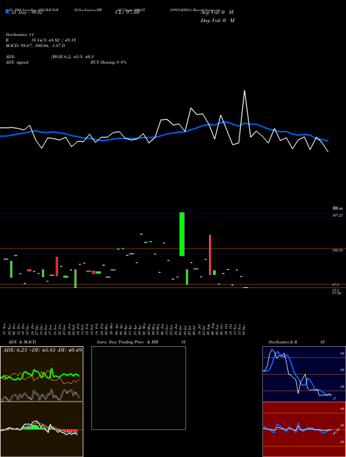
Task: Click the 'ADX: 6.21 +DY: 45.85 -DY: 40.49' header
Action: 42,350
